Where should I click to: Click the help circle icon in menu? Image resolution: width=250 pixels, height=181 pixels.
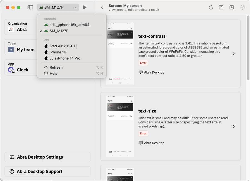pos(46,73)
